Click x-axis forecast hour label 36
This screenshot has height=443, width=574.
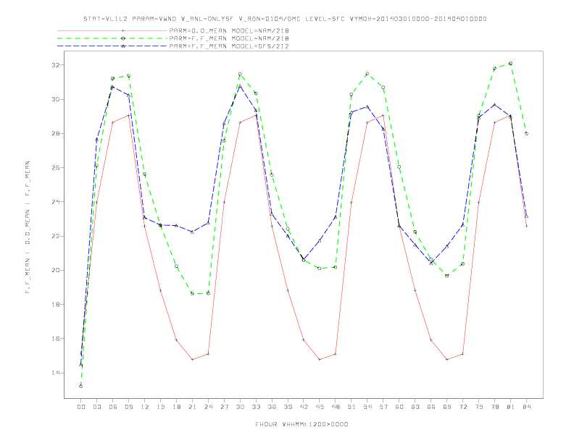pyautogui.click(x=272, y=407)
